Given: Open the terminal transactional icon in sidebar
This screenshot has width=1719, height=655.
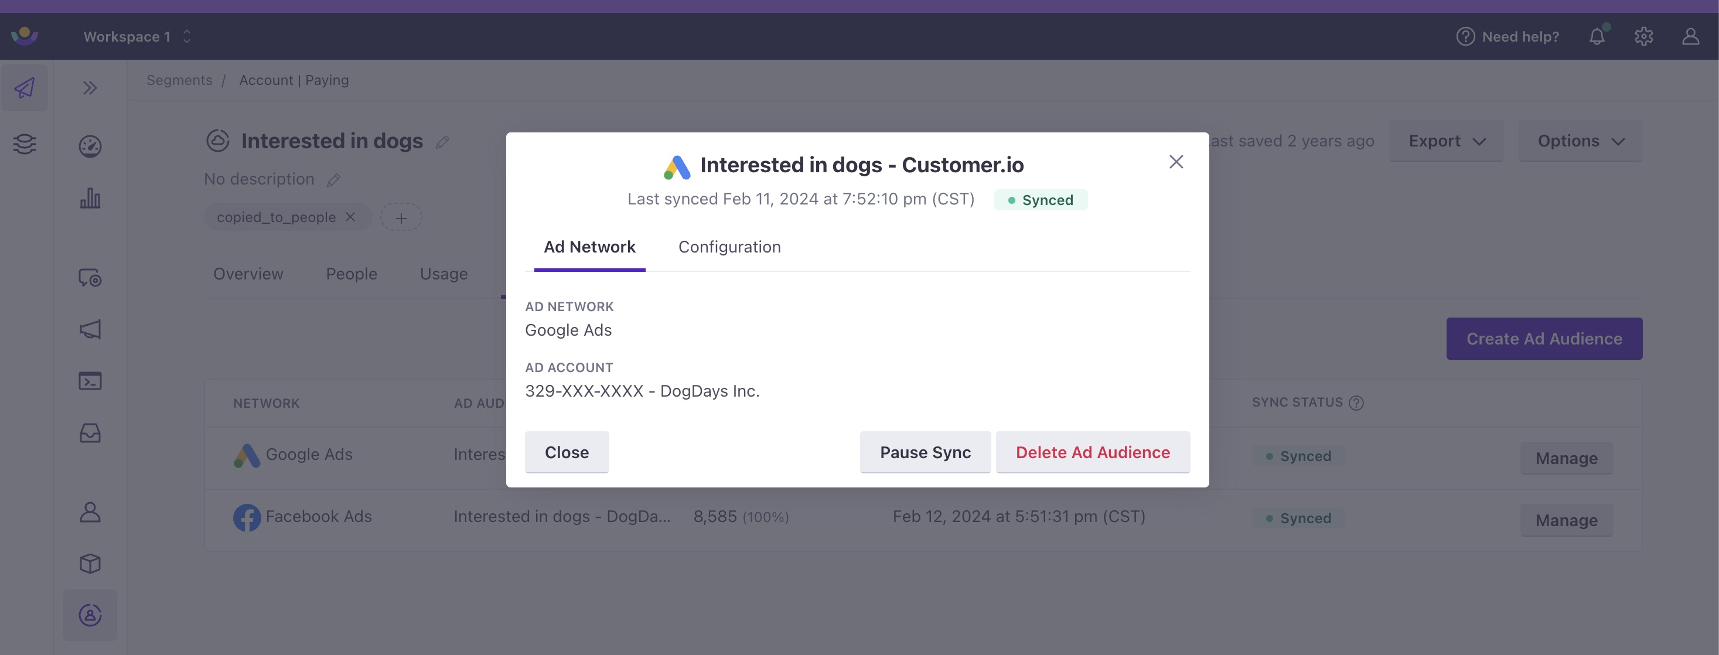Looking at the screenshot, I should pos(90,381).
